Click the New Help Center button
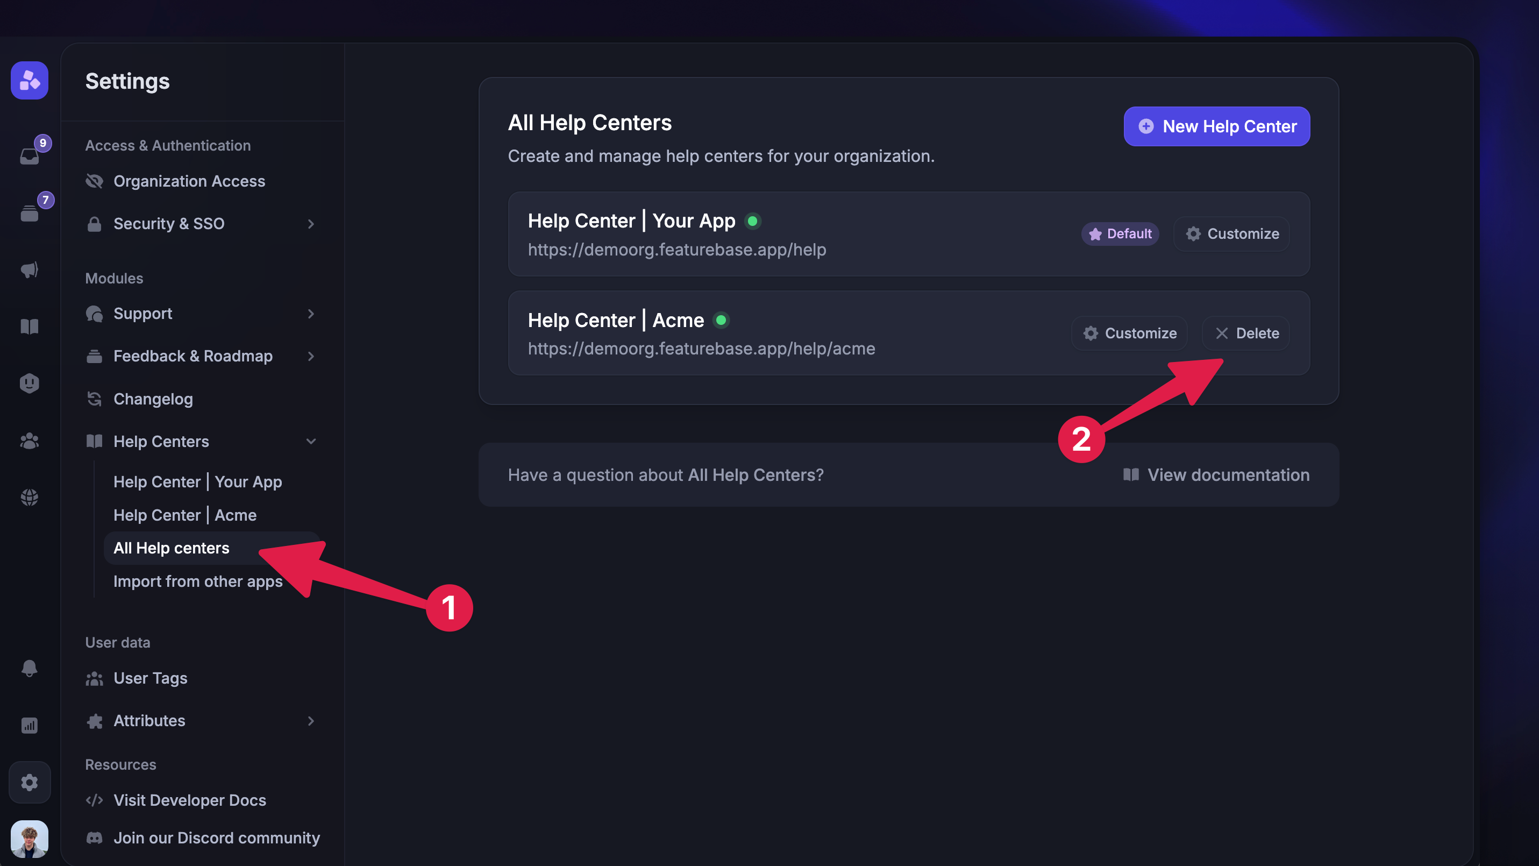 (1216, 126)
